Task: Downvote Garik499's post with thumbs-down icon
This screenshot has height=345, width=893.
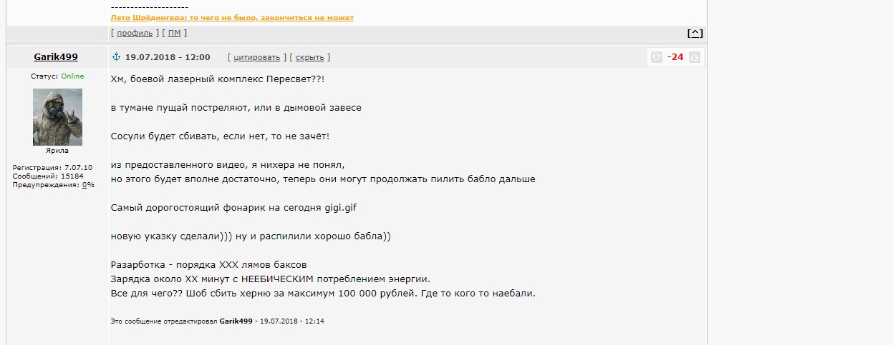Action: point(657,57)
